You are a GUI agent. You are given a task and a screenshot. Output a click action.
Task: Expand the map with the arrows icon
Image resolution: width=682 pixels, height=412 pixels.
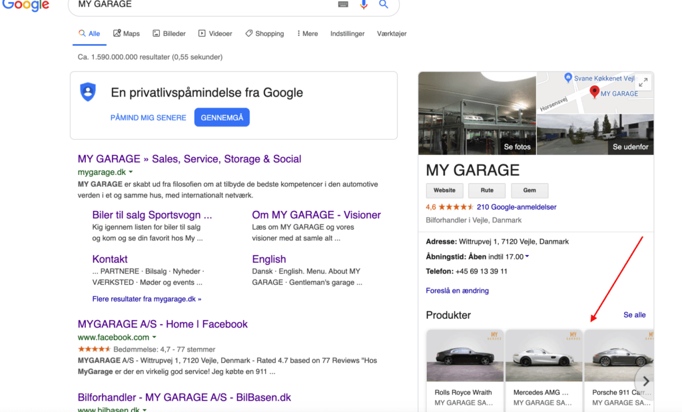(x=643, y=82)
